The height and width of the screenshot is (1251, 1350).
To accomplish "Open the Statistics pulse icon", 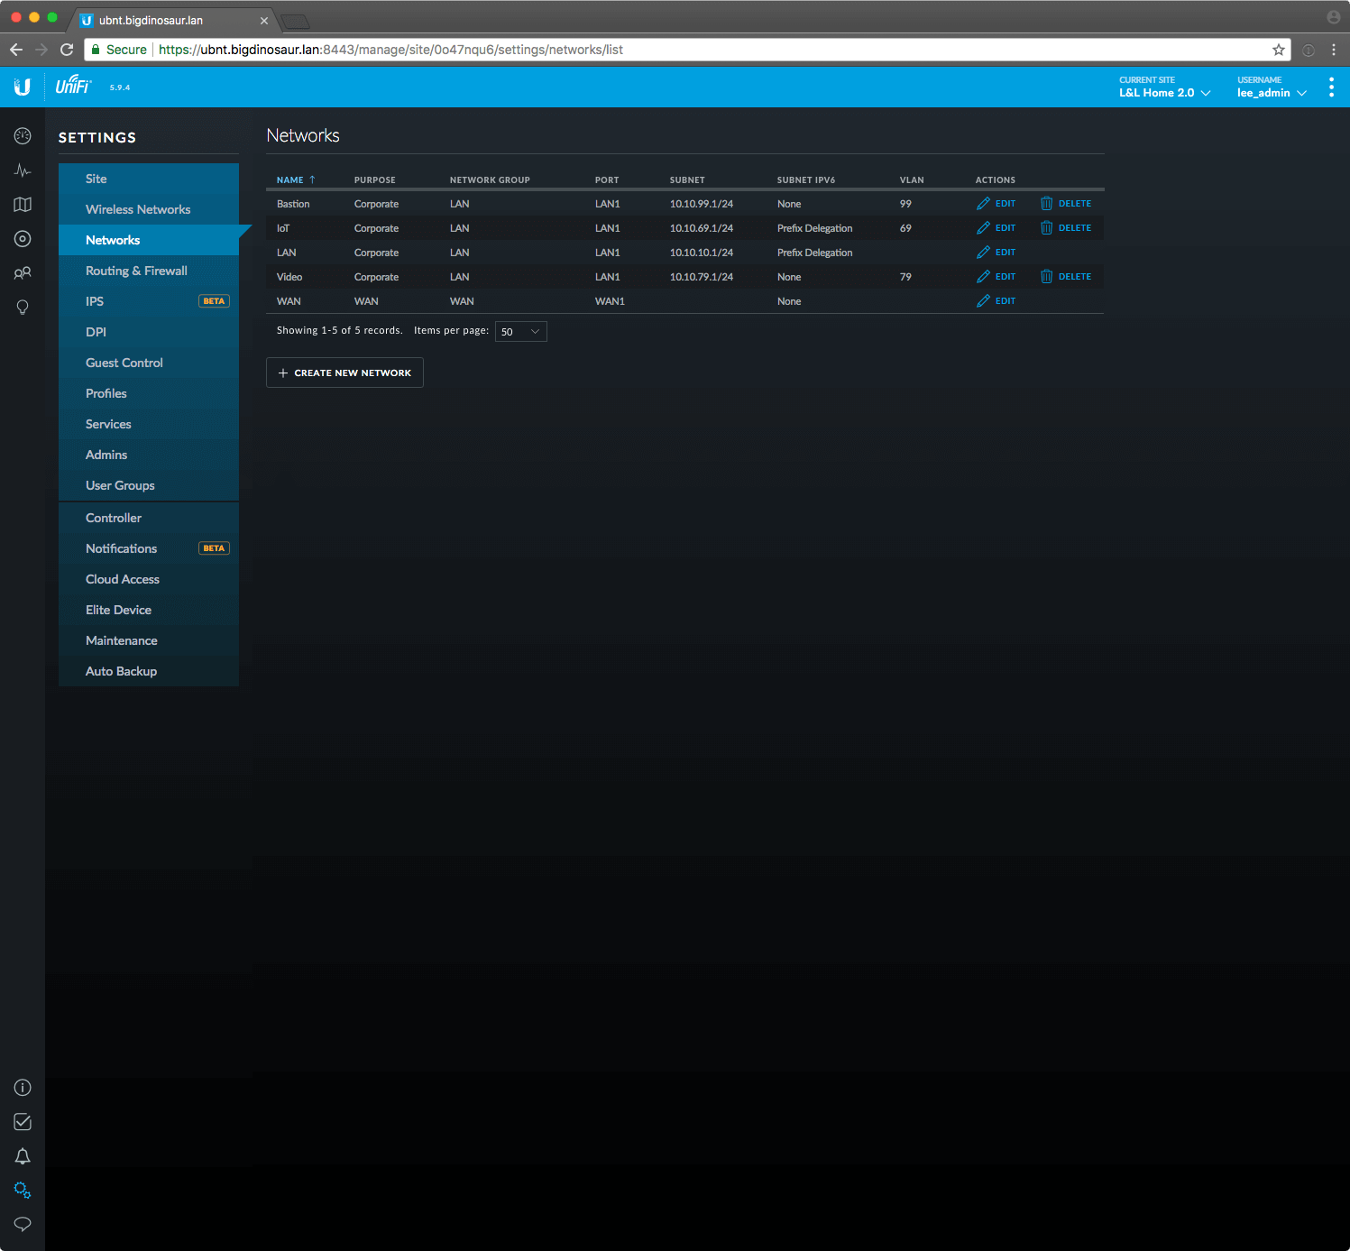I will tap(23, 170).
